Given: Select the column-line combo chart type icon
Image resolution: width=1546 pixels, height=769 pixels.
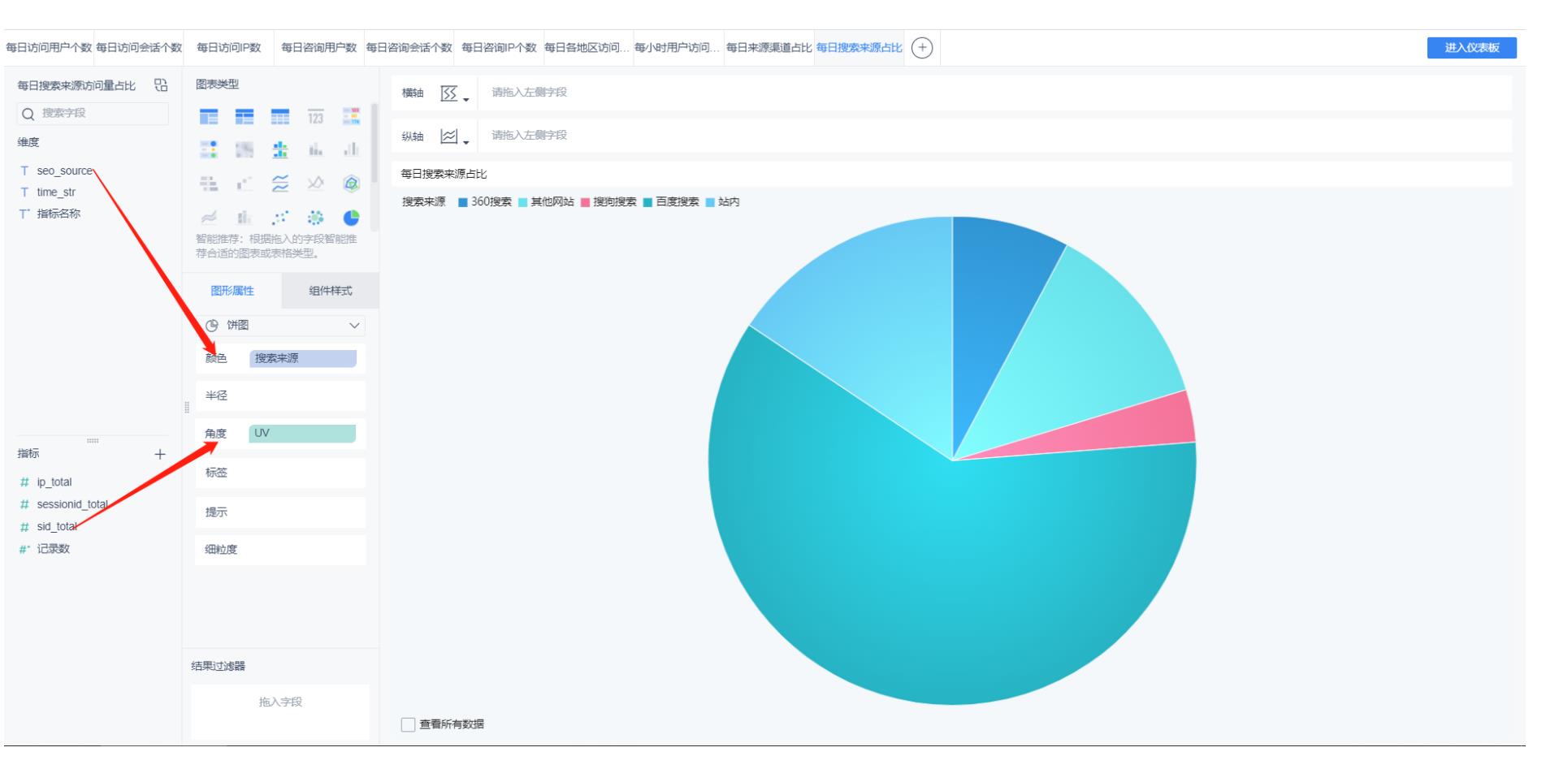Looking at the screenshot, I should [x=245, y=218].
